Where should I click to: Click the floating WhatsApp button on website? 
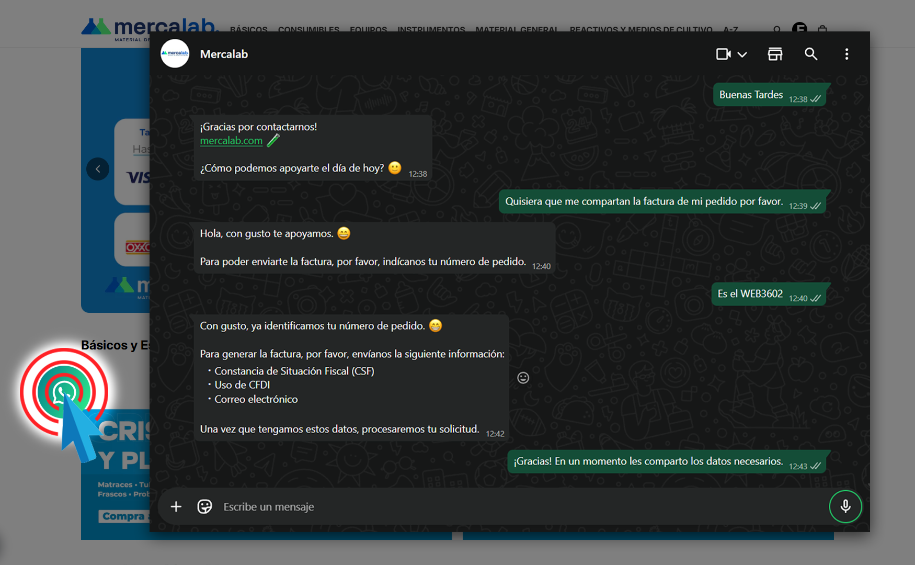(64, 392)
